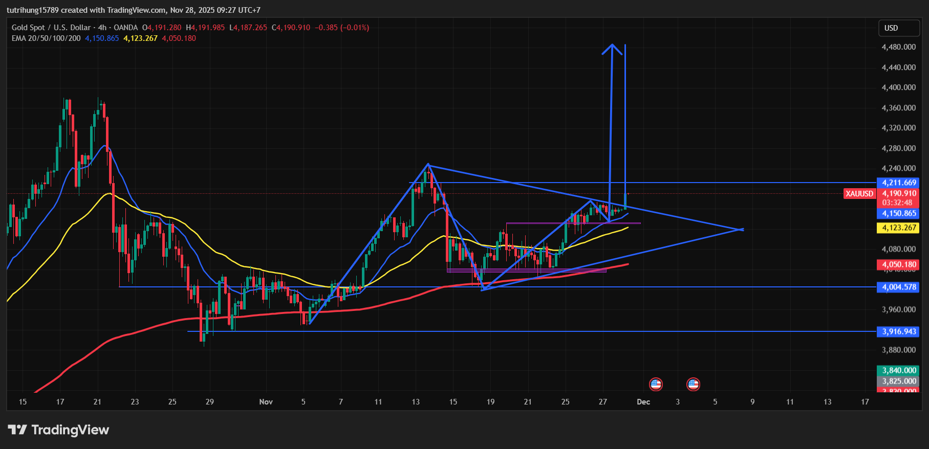Click the Nov label on the time axis
Screen dimensions: 929x449
click(x=266, y=402)
